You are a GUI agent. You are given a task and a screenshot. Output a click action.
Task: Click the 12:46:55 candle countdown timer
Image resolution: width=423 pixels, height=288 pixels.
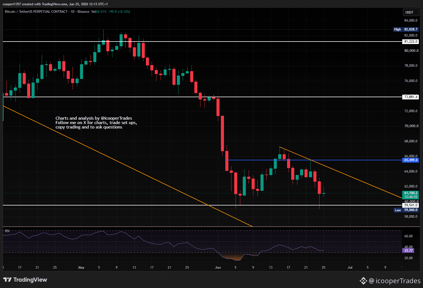[411, 197]
